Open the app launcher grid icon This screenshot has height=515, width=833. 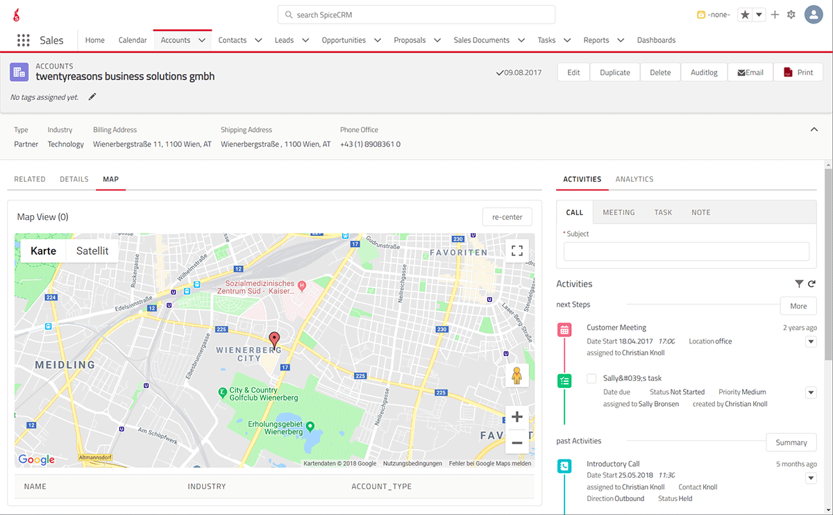coord(24,40)
